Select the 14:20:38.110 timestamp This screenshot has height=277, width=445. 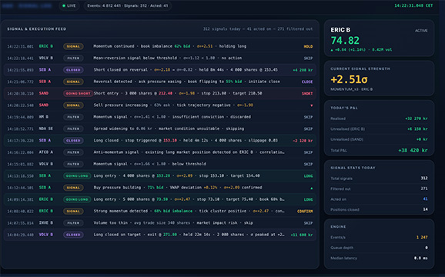(20, 93)
